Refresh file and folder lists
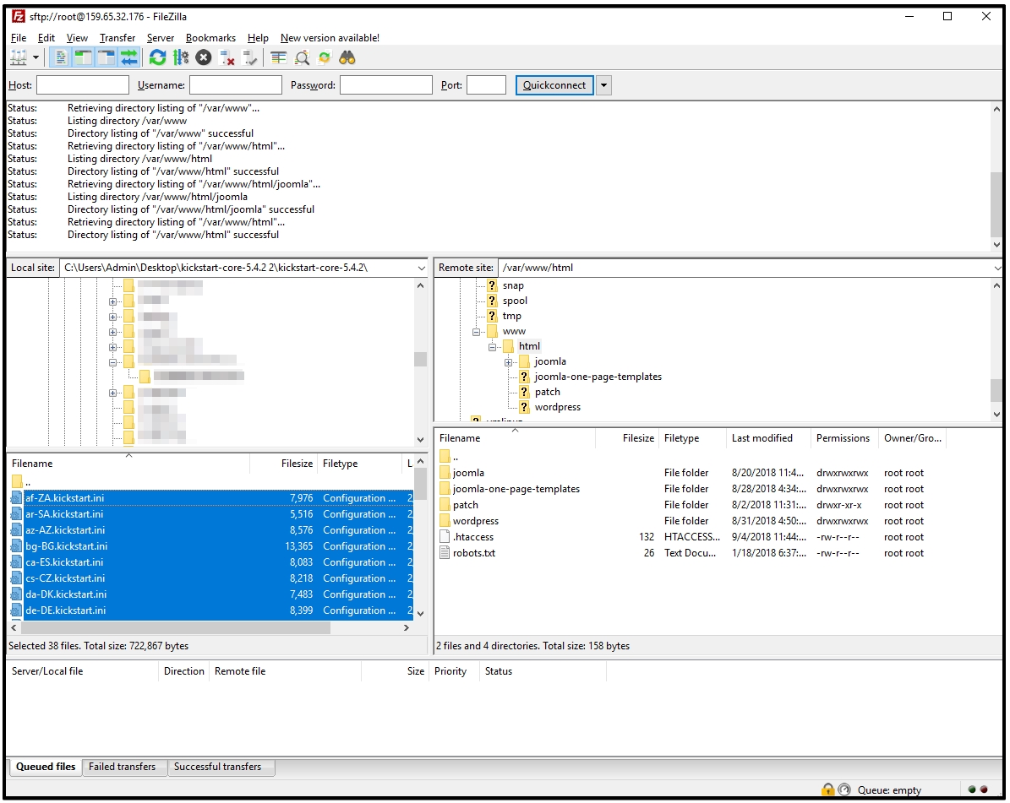Image resolution: width=1010 pixels, height=803 pixels. (x=157, y=58)
